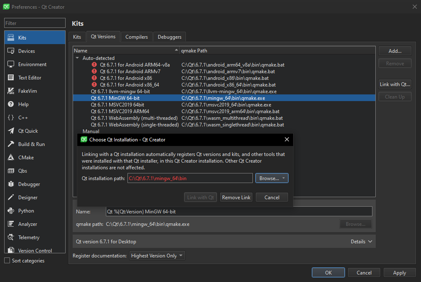Screen dimensions: 421x282
Task: Click the Name column sort arrow
Action: click(x=176, y=50)
